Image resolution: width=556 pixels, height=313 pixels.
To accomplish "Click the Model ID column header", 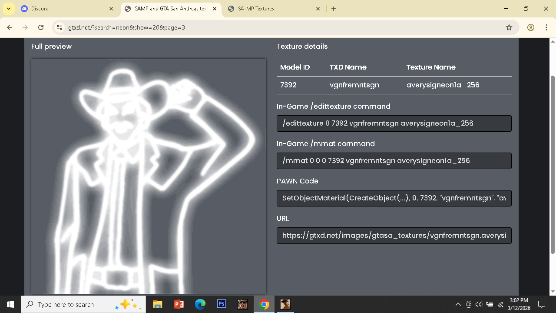I will pos(295,67).
